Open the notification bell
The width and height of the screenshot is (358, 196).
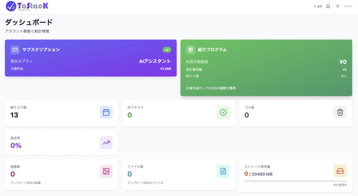tap(328, 6)
